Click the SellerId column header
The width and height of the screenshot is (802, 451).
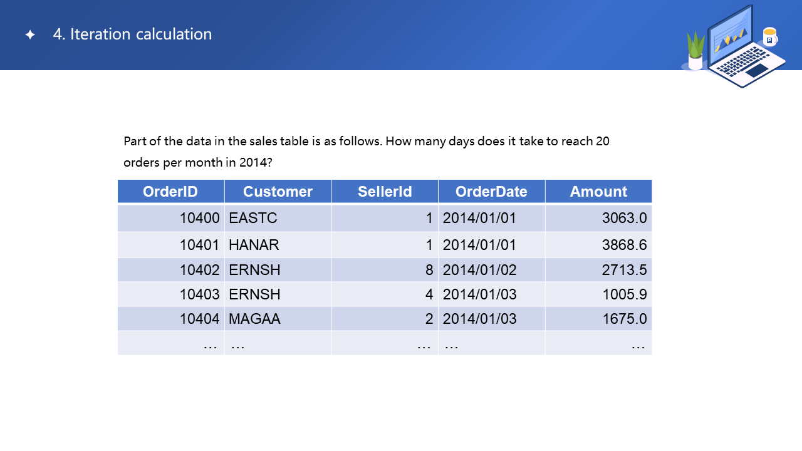pyautogui.click(x=385, y=192)
